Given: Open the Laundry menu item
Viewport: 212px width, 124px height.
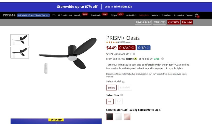Looking at the screenshot, I should point(78,15).
